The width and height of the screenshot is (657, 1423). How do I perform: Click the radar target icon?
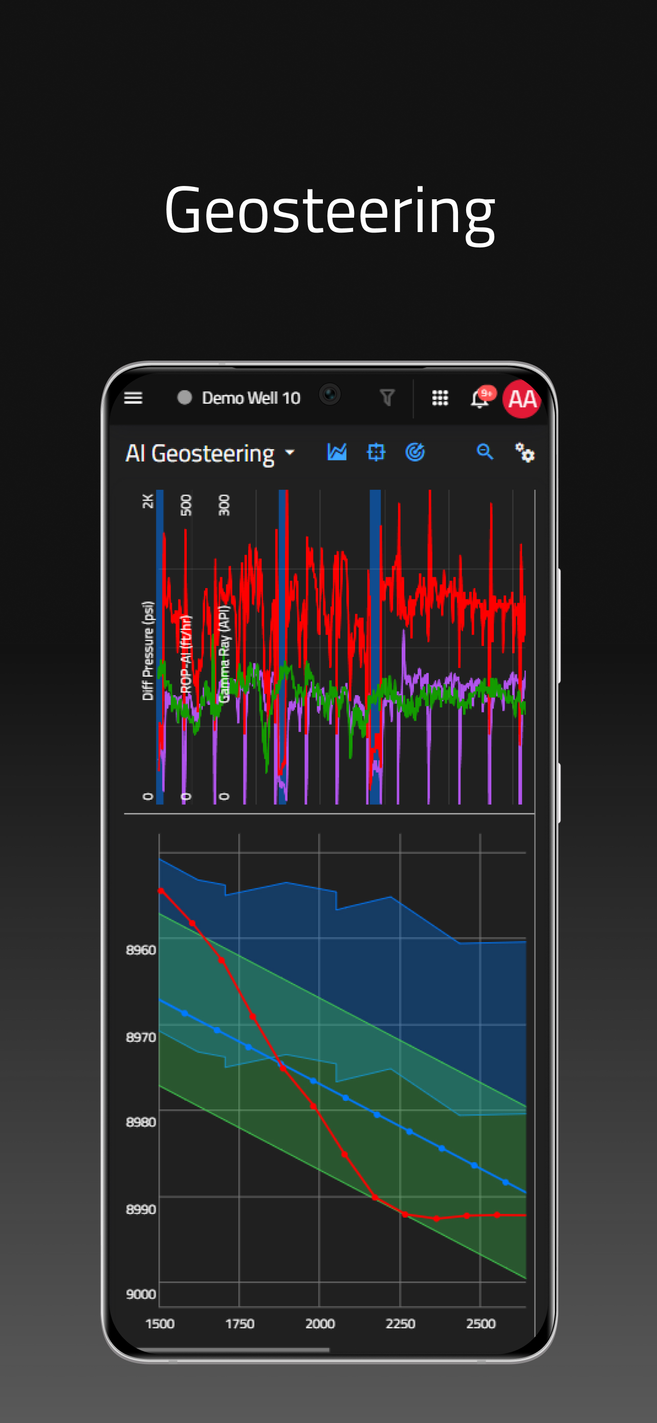(x=415, y=452)
